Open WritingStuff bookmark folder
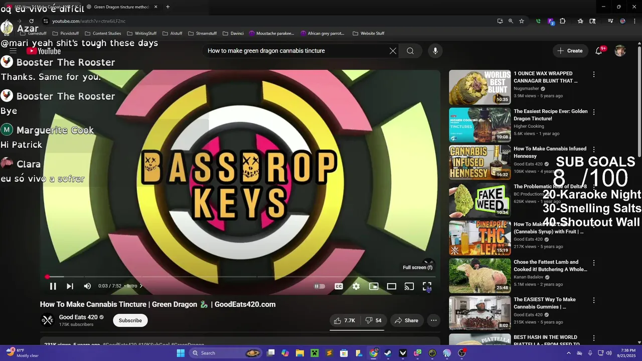The width and height of the screenshot is (642, 361). click(x=141, y=33)
